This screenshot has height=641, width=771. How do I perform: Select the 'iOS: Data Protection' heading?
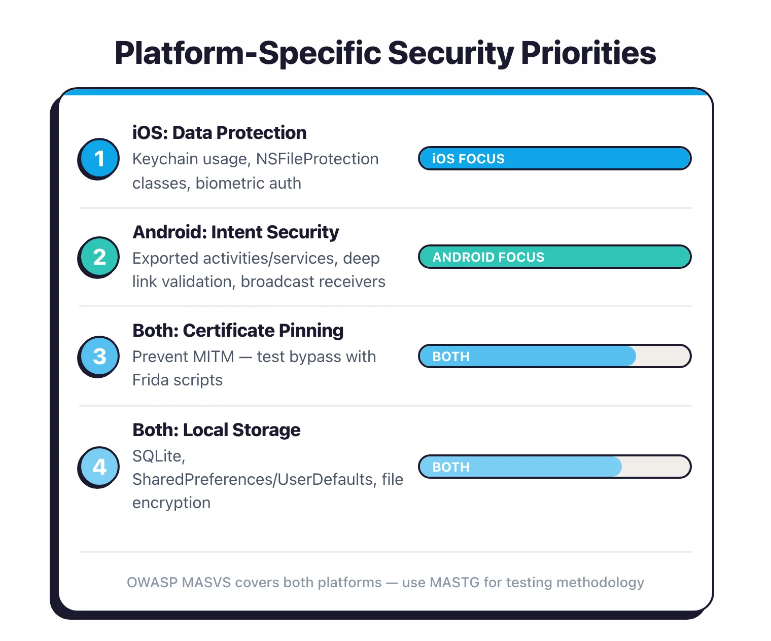(x=219, y=133)
